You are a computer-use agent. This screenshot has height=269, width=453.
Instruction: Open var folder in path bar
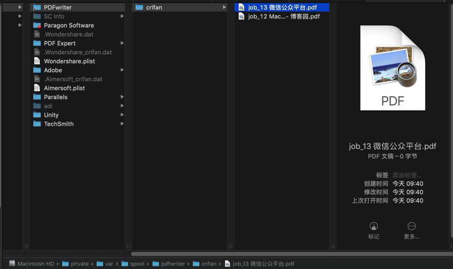click(x=105, y=264)
